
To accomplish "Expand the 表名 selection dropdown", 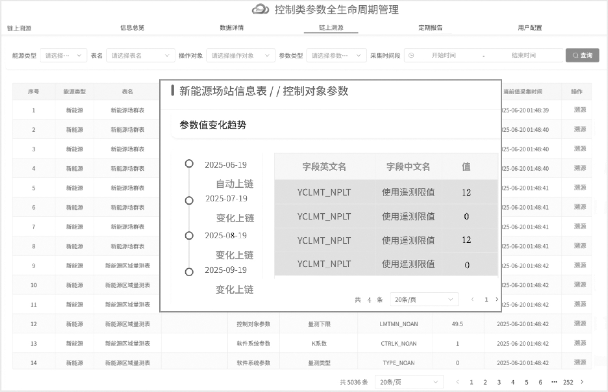I will coord(140,56).
